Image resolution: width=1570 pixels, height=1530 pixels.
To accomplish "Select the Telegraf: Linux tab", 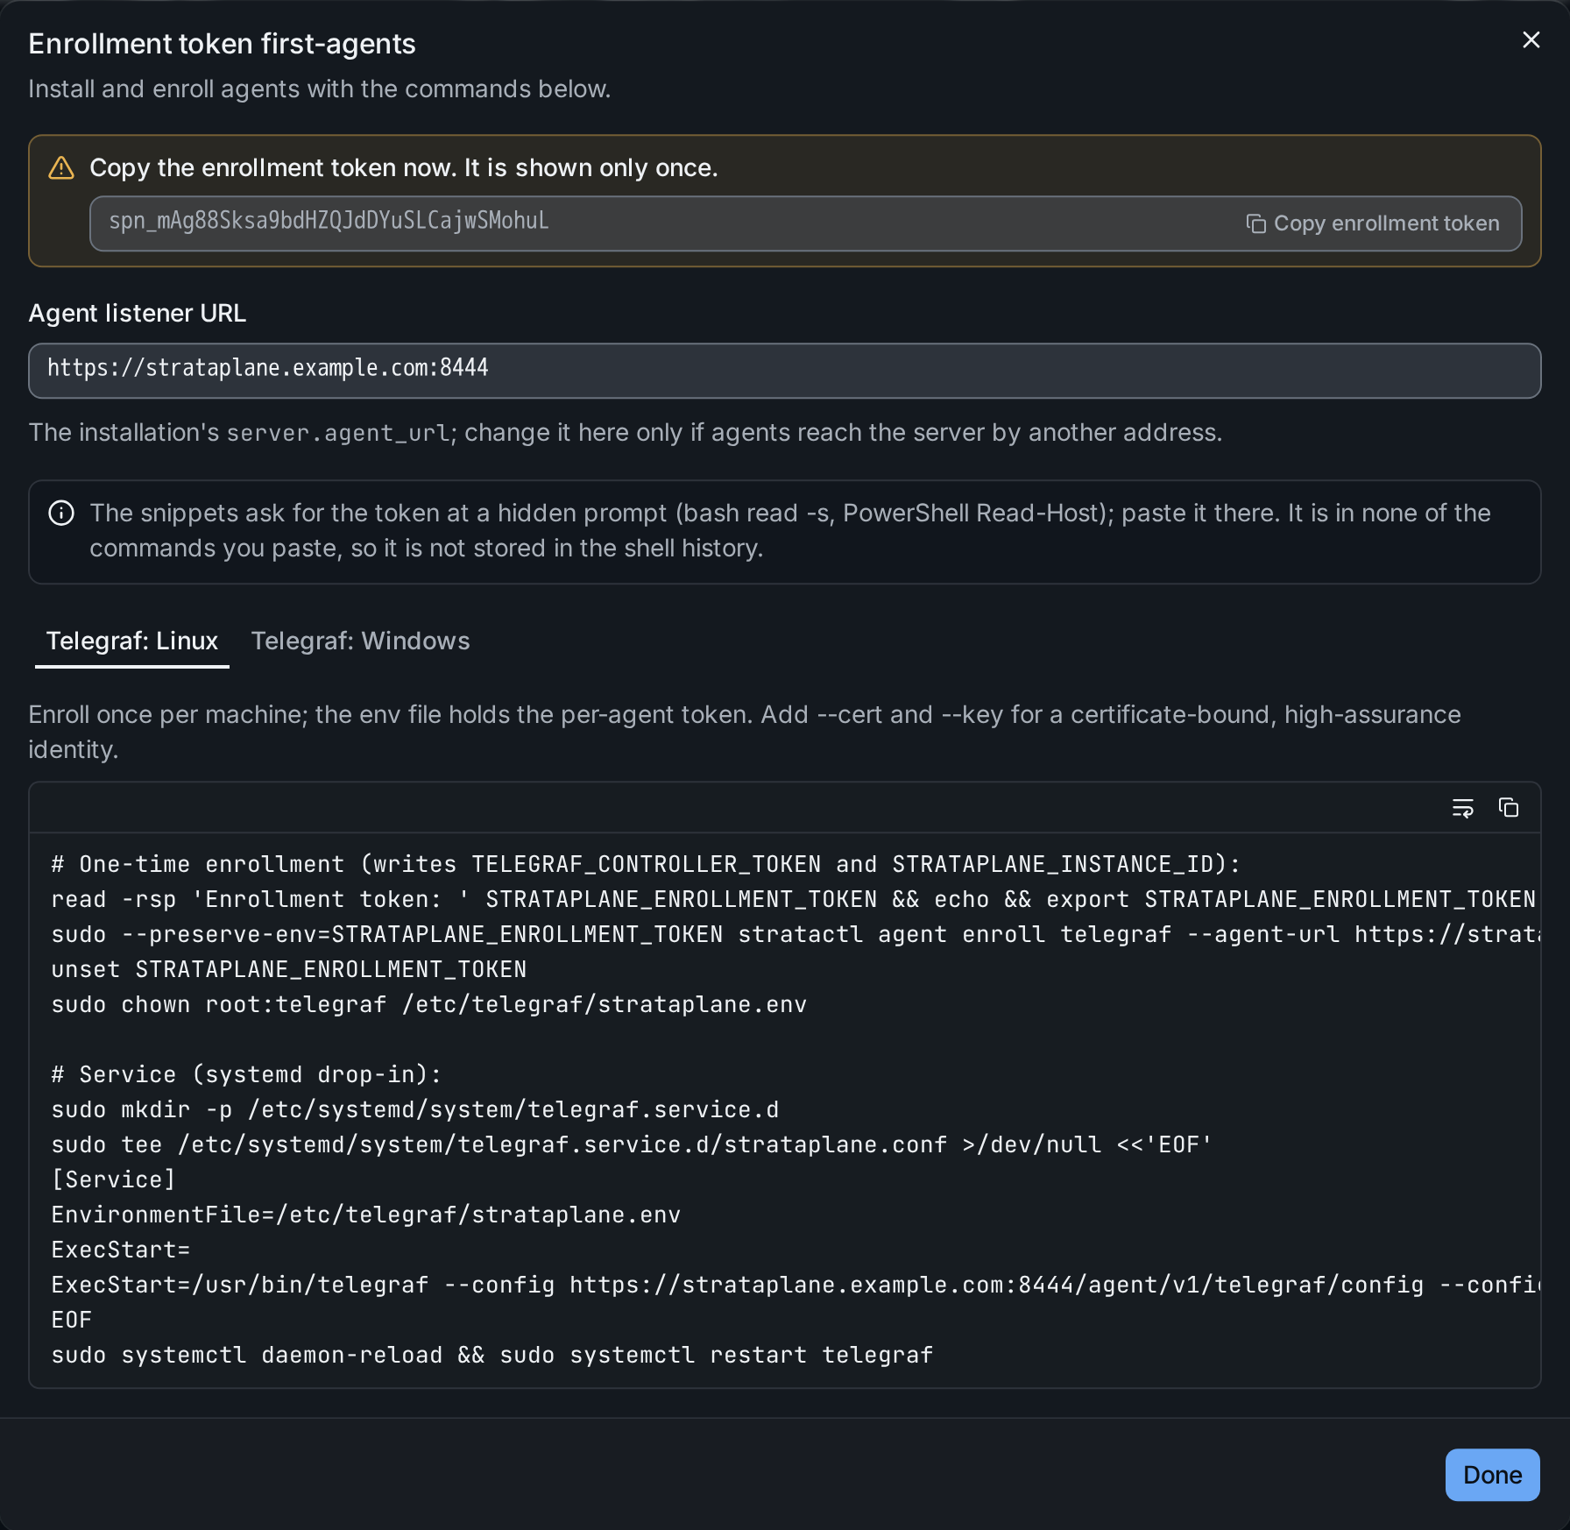I will point(132,641).
